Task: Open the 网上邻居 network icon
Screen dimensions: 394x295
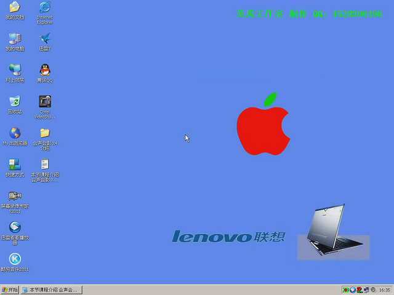Action: click(x=15, y=73)
